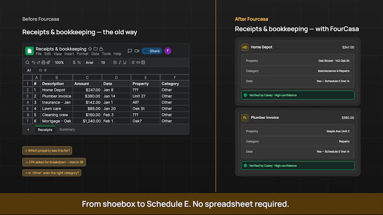Viewport: 383px width, 215px height.
Task: Click the HD badge on Home Depot card
Action: [x=245, y=47]
